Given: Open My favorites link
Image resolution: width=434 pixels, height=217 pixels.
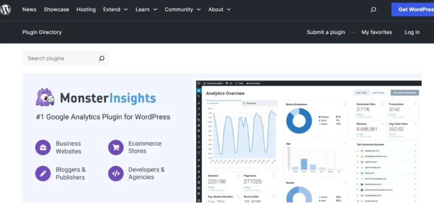Looking at the screenshot, I should point(377,32).
